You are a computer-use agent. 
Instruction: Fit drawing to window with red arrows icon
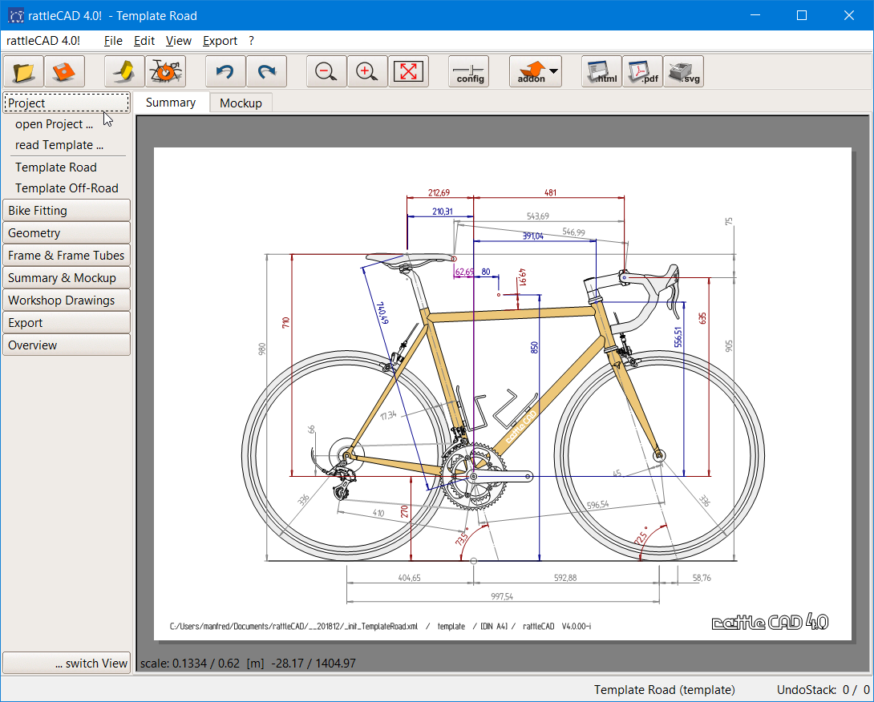tap(409, 71)
